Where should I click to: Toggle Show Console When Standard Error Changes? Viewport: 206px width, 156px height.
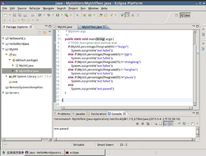(171, 123)
